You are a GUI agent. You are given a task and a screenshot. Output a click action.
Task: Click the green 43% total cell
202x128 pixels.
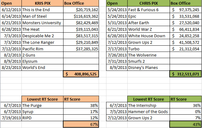[186, 124]
